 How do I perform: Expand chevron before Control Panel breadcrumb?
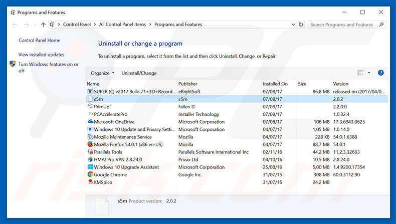(x=59, y=25)
